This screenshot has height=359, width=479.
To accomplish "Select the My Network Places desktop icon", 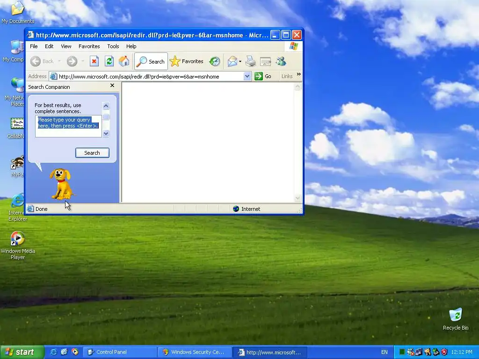I will [15, 92].
